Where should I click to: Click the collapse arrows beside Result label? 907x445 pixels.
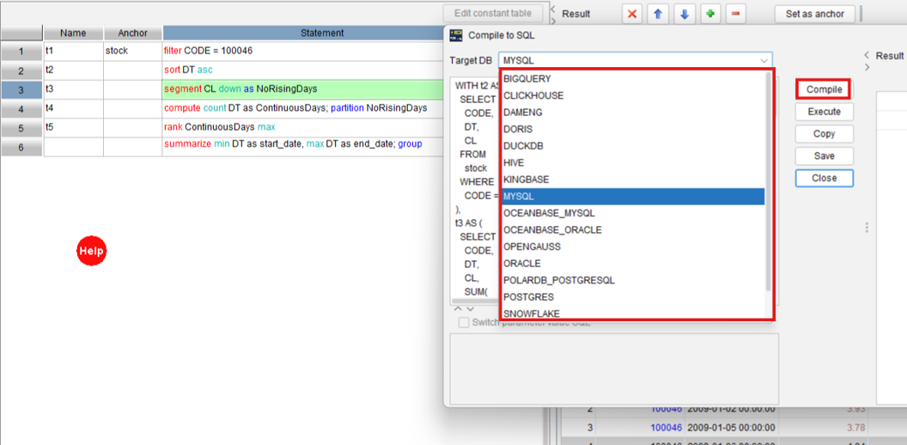pos(552,15)
